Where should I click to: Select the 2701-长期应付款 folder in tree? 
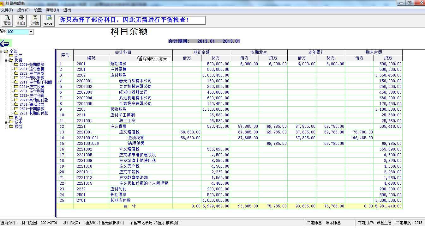33,113
